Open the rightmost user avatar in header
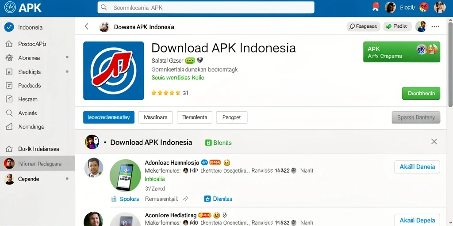This screenshot has width=453, height=226. coord(440,7)
